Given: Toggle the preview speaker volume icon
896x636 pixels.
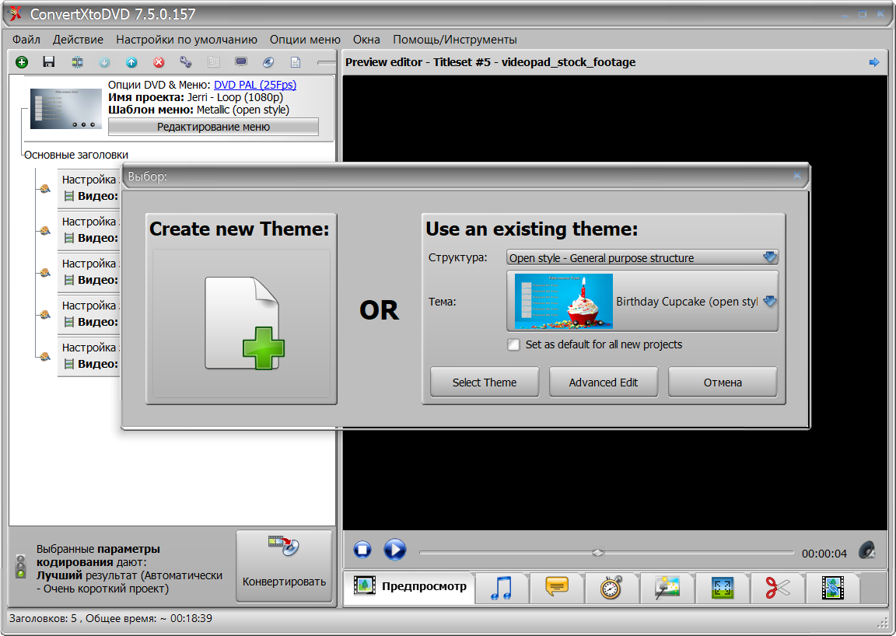Looking at the screenshot, I should (x=867, y=550).
